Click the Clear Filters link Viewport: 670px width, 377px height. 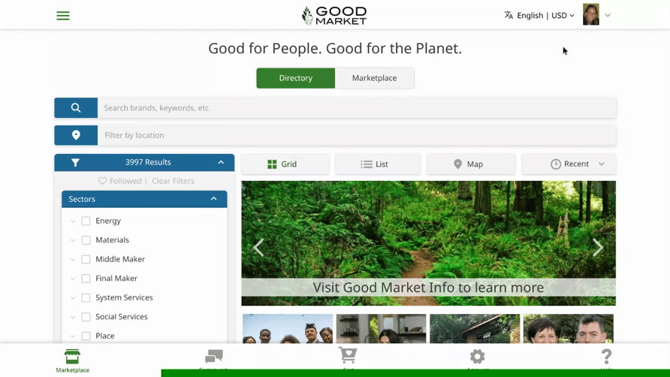coord(173,181)
